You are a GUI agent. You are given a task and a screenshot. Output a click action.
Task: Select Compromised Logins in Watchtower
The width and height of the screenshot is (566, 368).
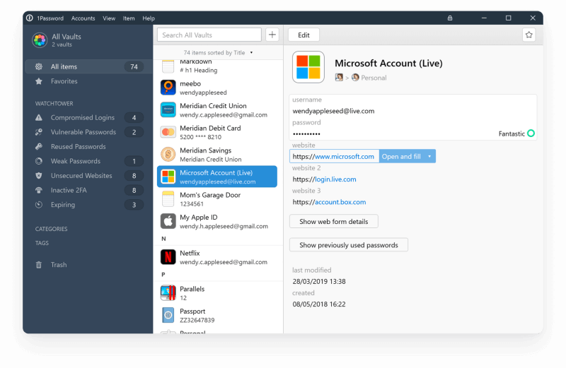[88, 117]
